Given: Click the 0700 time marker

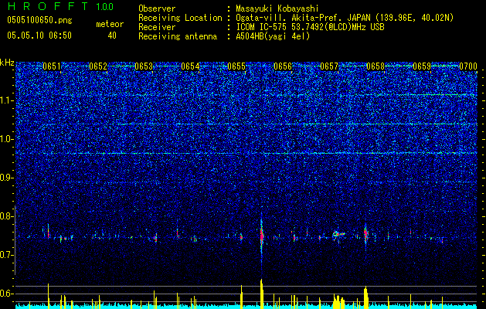Looking at the screenshot, I should pos(468,66).
